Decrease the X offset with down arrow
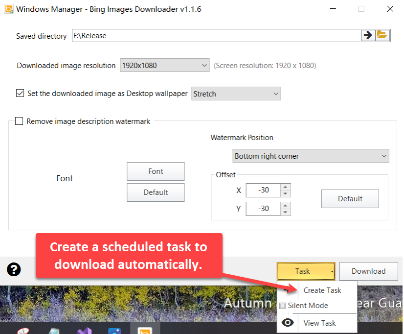 coord(285,194)
